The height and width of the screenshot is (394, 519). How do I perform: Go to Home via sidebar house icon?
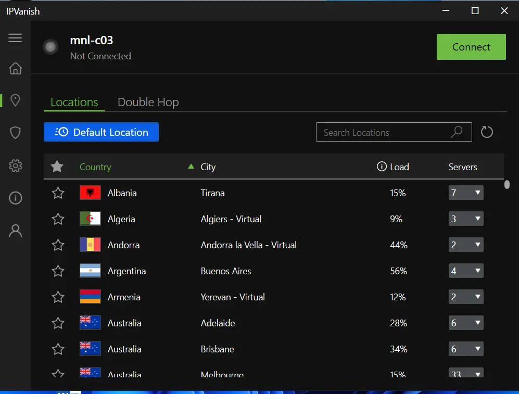coord(15,69)
